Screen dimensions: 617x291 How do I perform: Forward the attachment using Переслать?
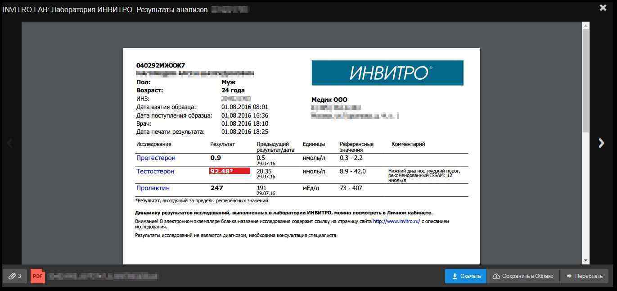[584, 276]
